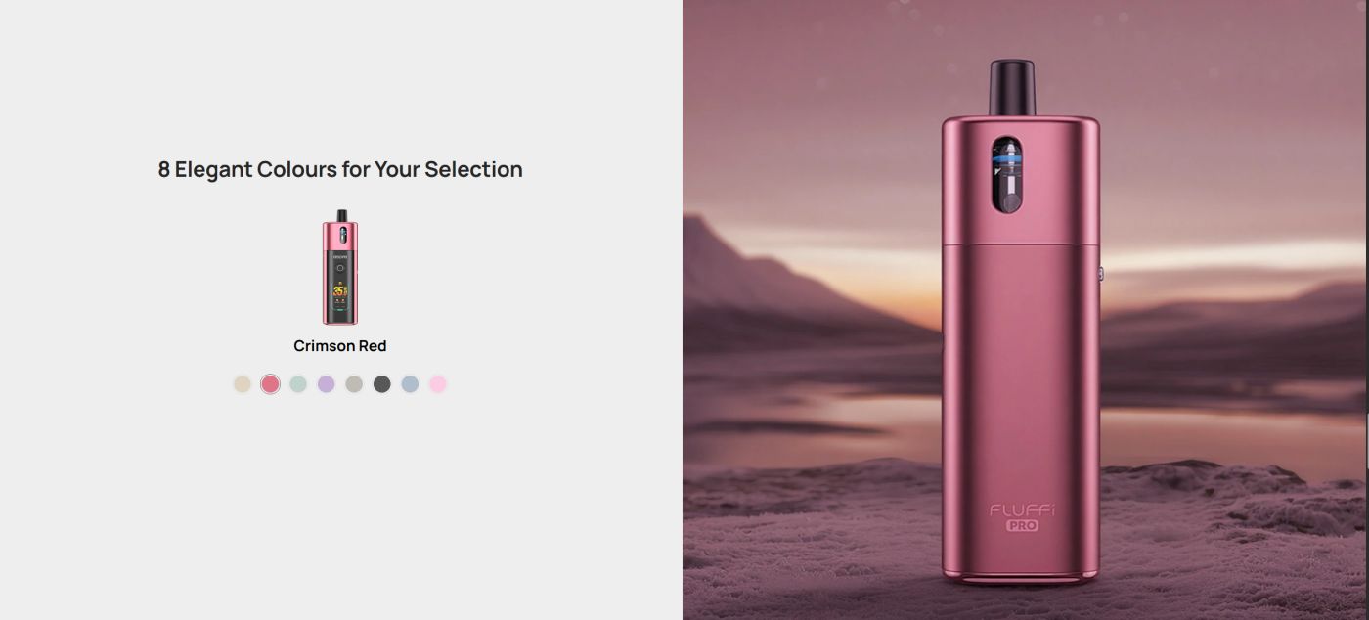Select the beige cream colour swatch
This screenshot has width=1369, height=620.
coord(243,384)
